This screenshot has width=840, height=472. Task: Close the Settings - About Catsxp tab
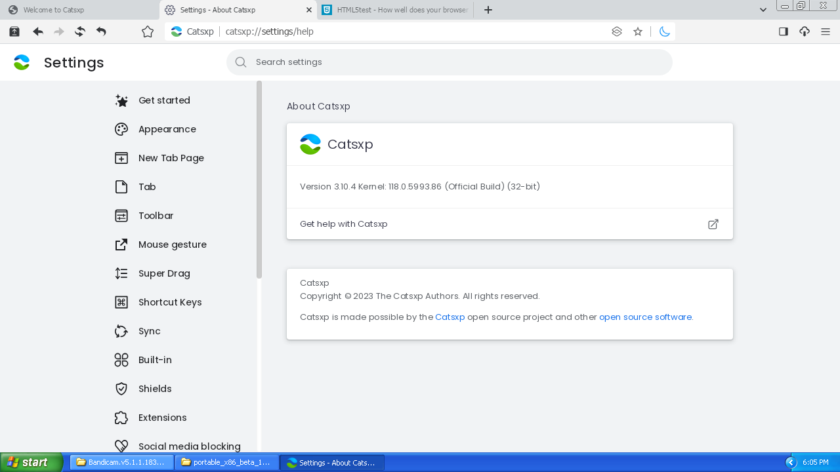pos(310,10)
